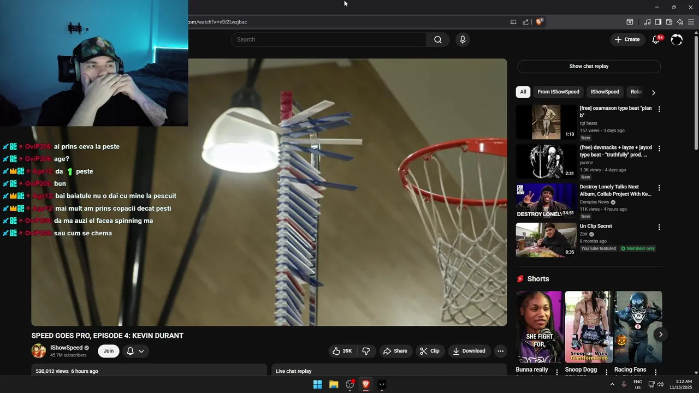Viewport: 699px width, 393px height.
Task: Open the devstacks iayze jayxxl thumbnail
Action: pos(546,162)
